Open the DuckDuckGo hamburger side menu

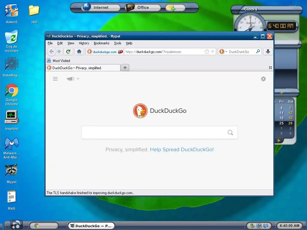[x=55, y=79]
